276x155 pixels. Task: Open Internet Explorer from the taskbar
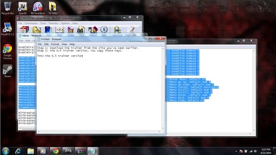coord(18,151)
